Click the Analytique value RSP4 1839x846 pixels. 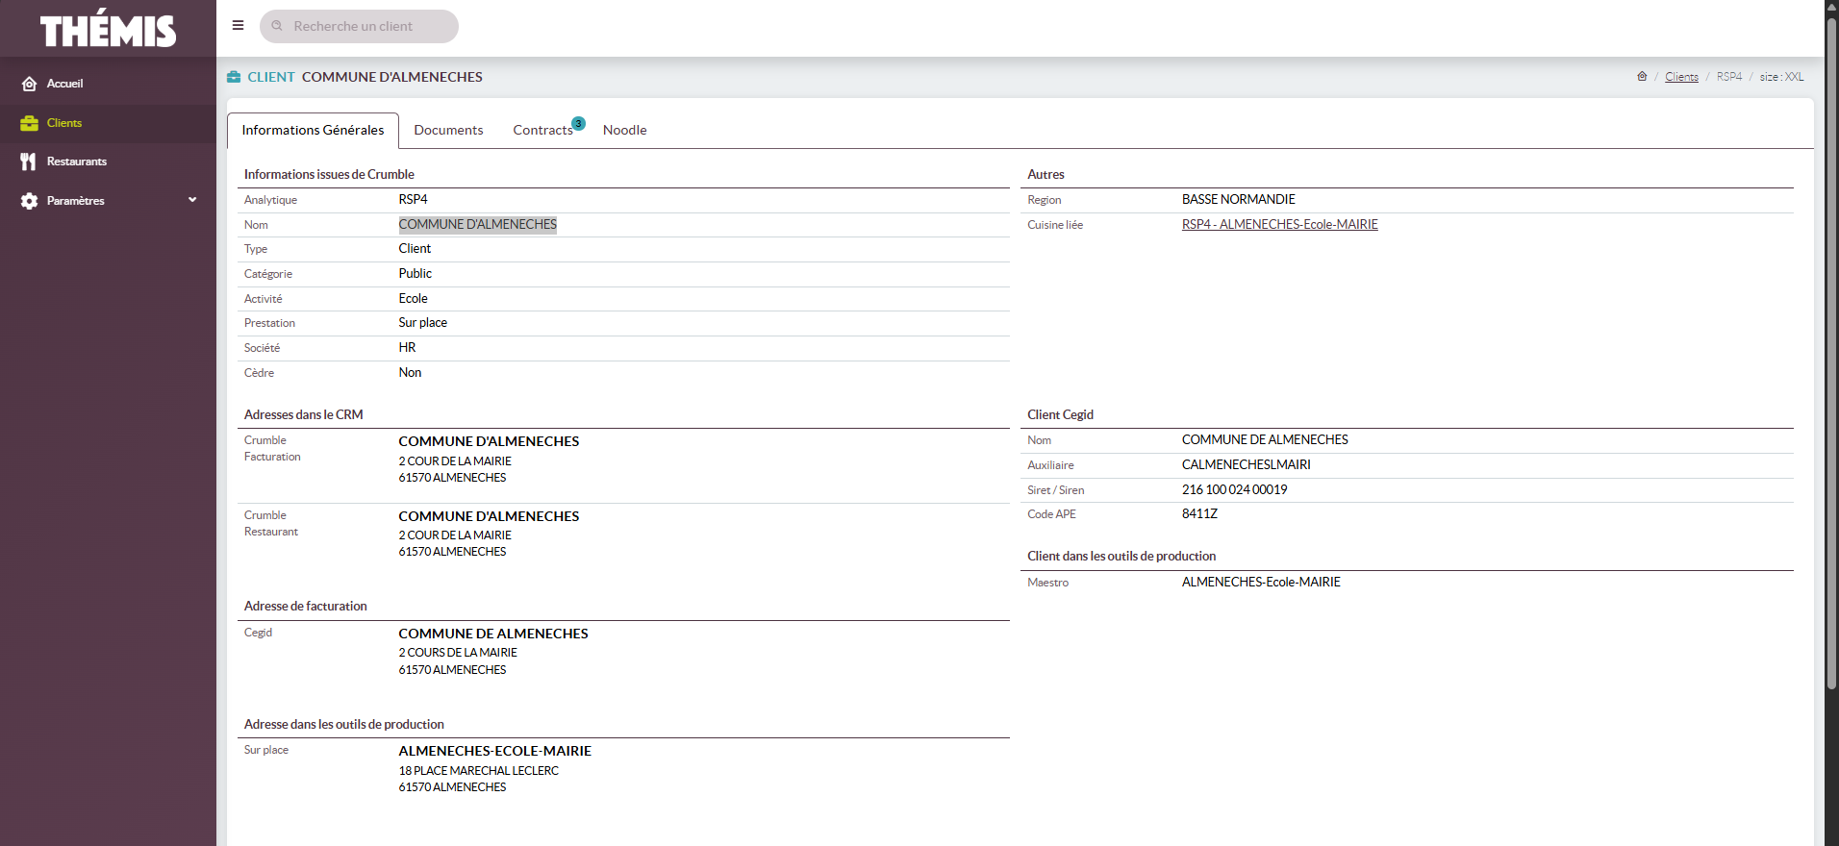(413, 200)
